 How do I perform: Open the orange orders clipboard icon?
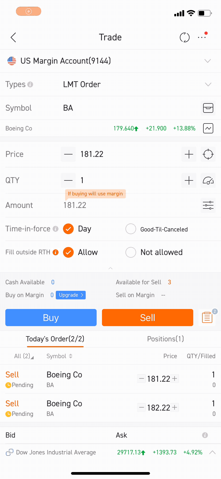tap(207, 318)
